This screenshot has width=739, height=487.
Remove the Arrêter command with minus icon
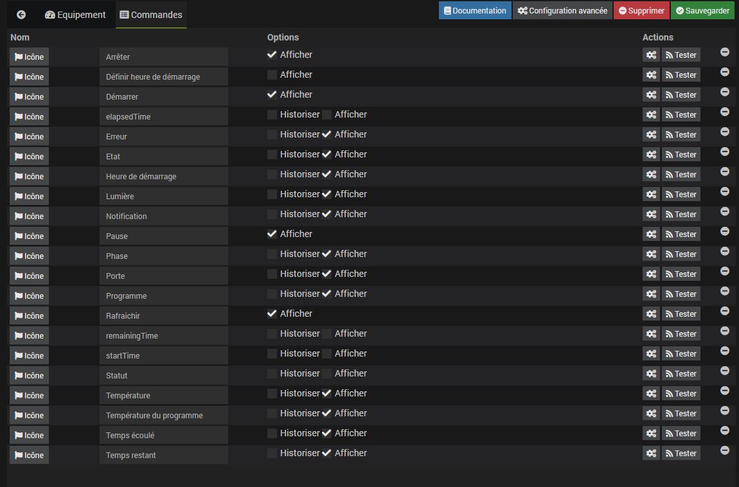725,52
